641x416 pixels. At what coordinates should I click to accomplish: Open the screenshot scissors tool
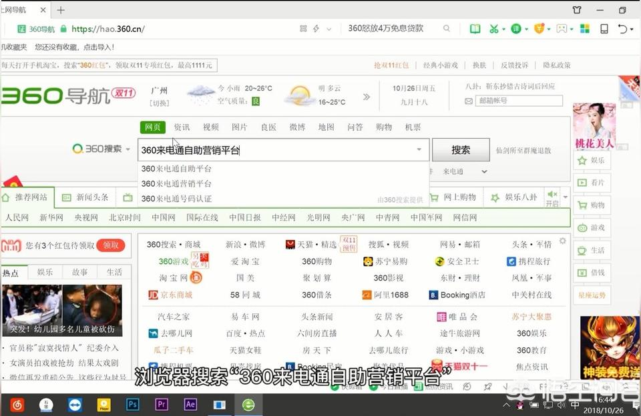coord(493,29)
